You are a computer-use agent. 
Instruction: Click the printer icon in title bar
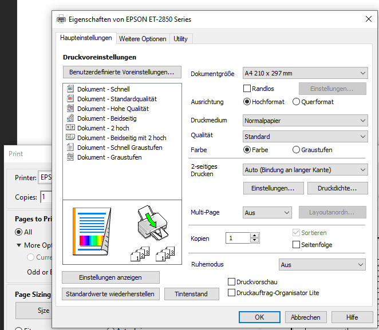[61, 19]
